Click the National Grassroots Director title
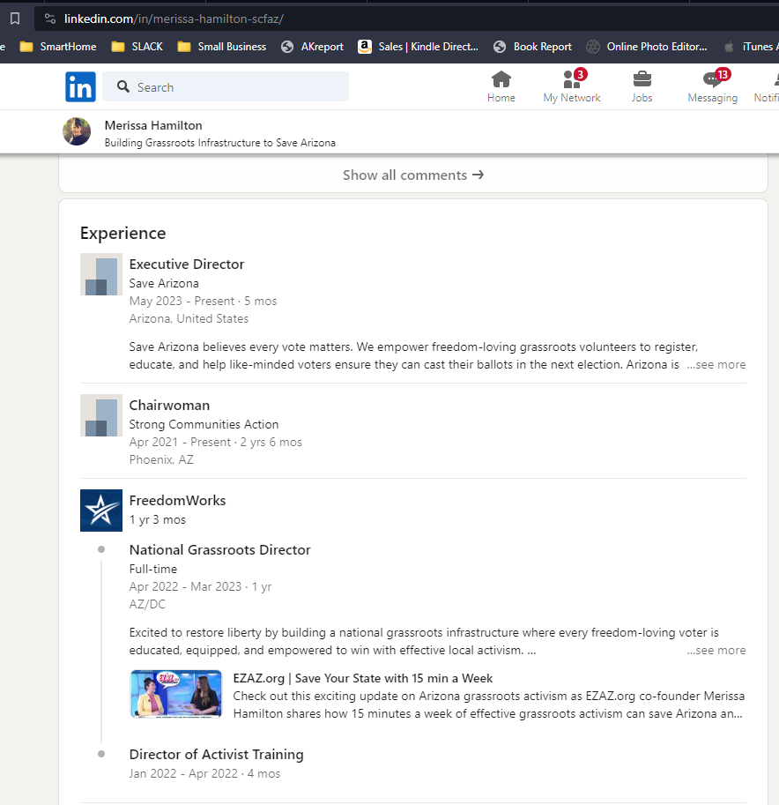Viewport: 779px width, 805px height. pos(220,550)
